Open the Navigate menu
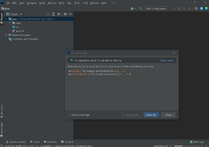 32,3
